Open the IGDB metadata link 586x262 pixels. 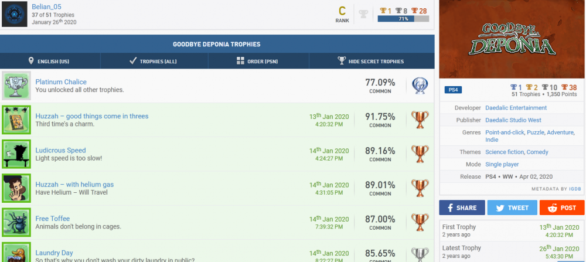coord(575,189)
